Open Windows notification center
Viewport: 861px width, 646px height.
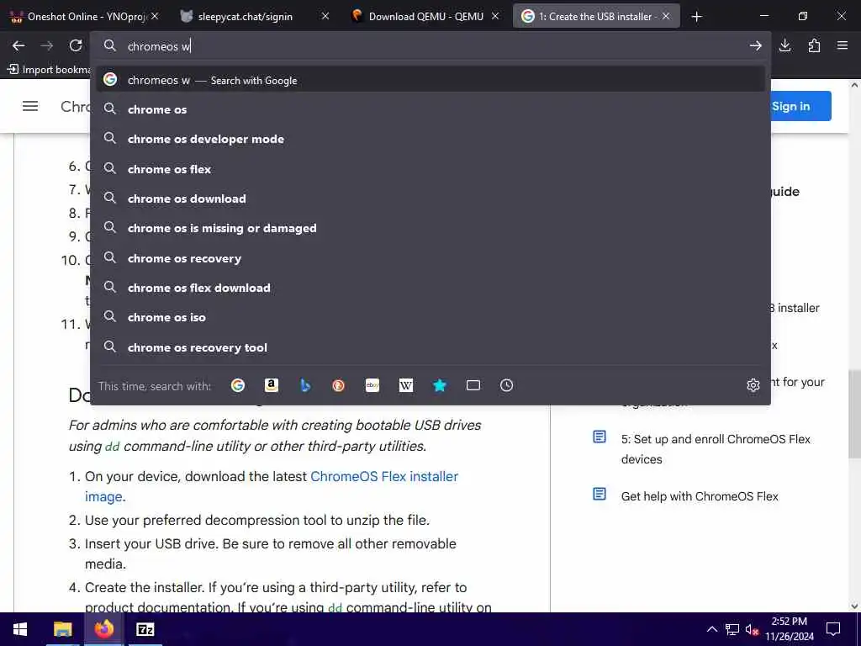point(833,629)
